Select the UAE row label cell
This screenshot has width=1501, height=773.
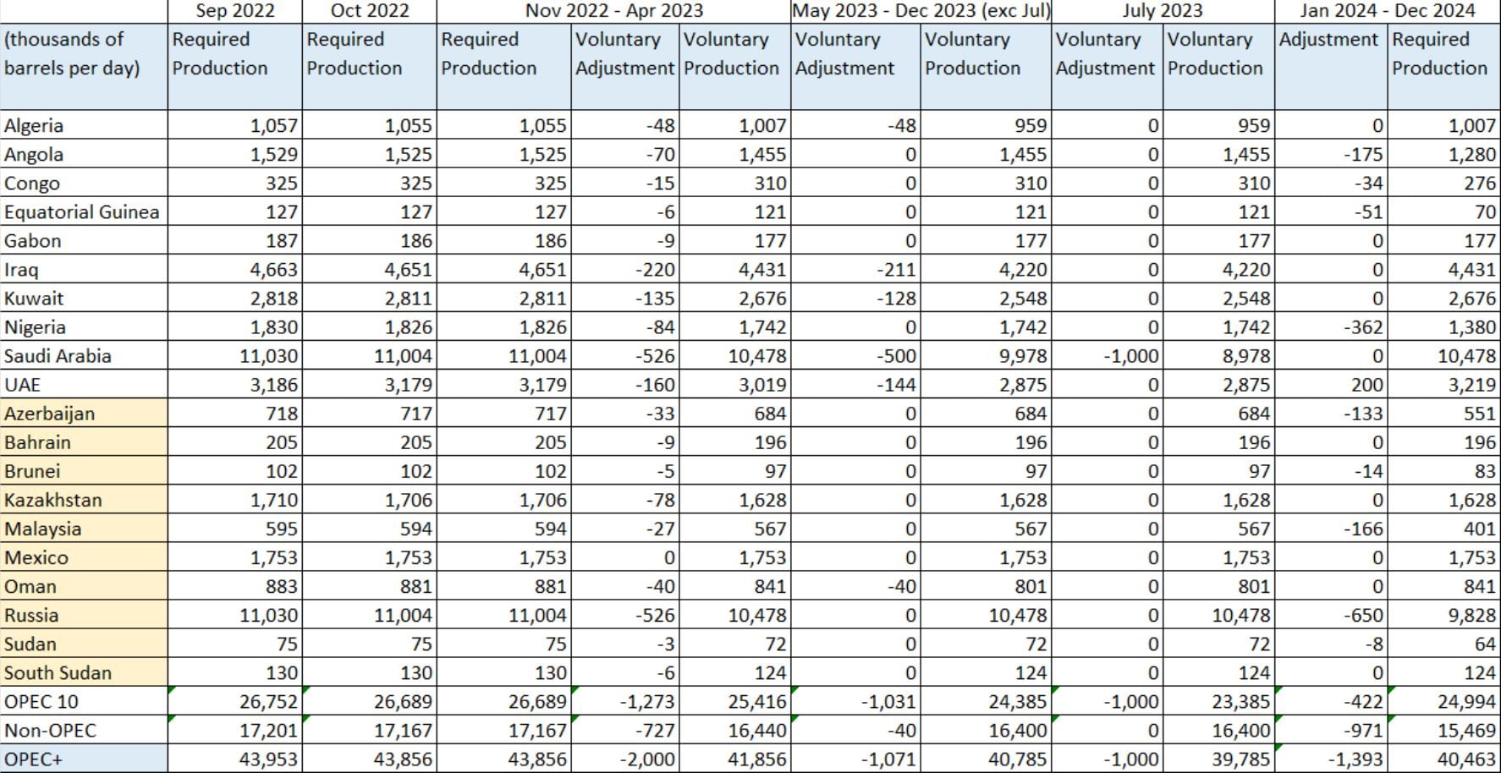[84, 384]
